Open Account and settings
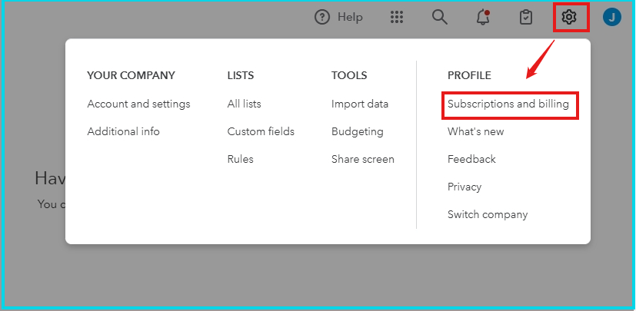 (138, 104)
